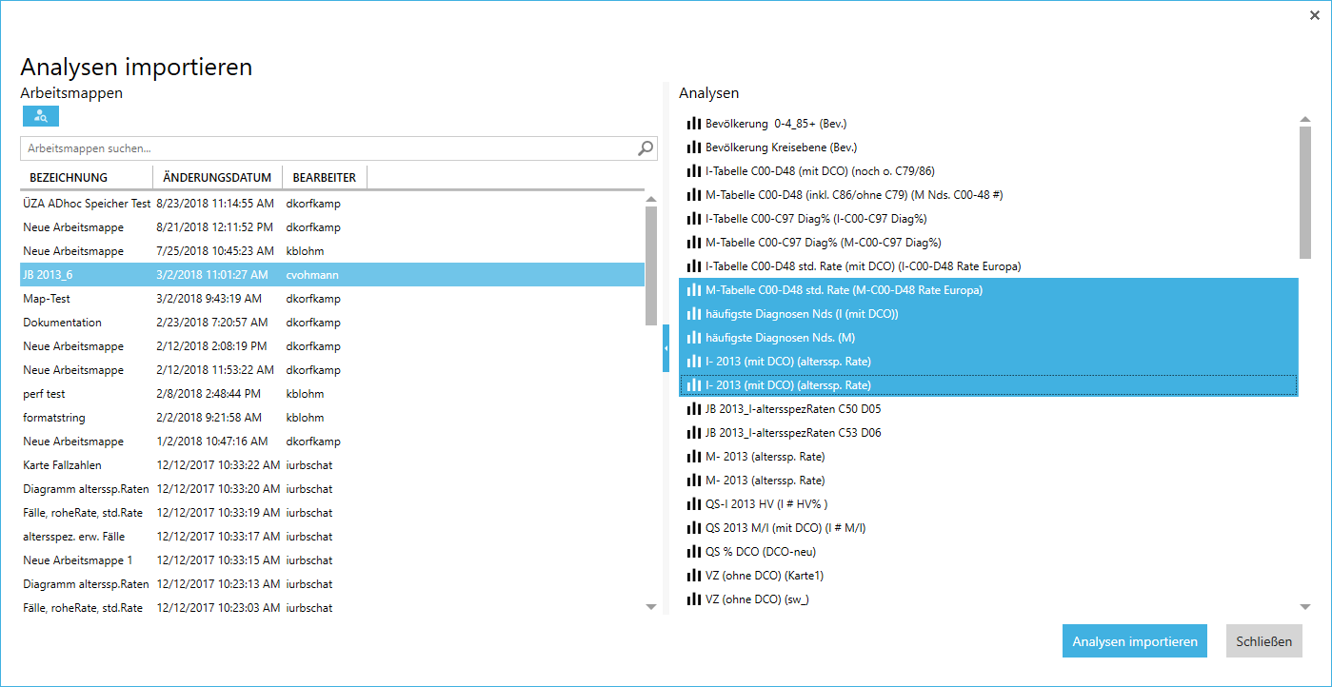Click the user search filter icon button
The height and width of the screenshot is (687, 1332).
(x=41, y=116)
